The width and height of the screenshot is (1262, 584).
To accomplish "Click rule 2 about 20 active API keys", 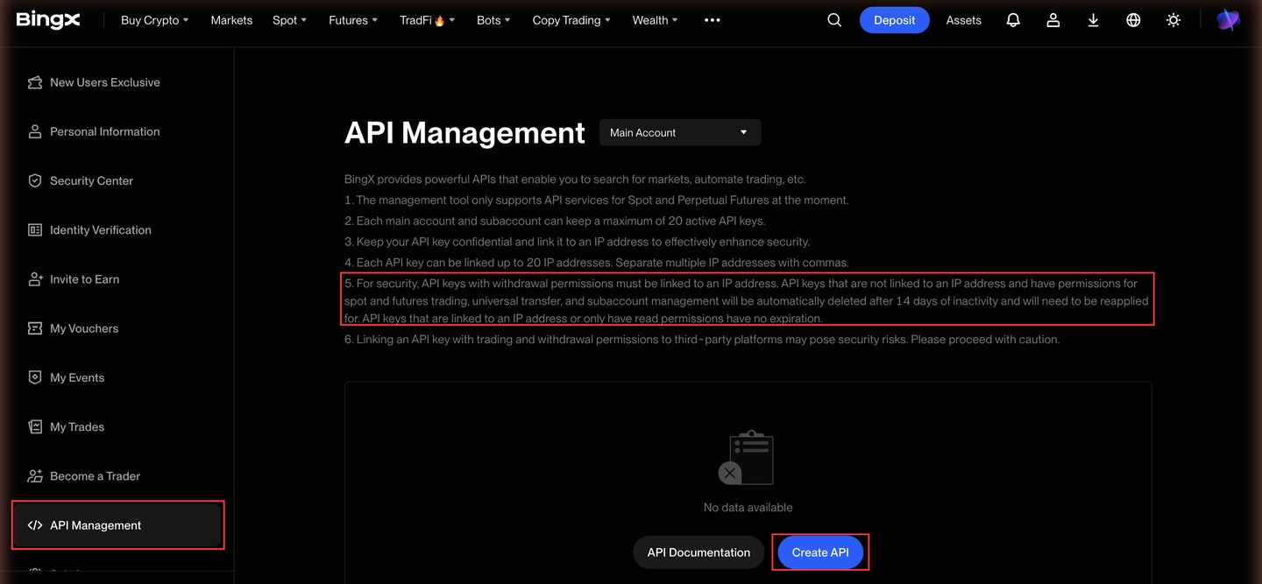I will tap(555, 221).
